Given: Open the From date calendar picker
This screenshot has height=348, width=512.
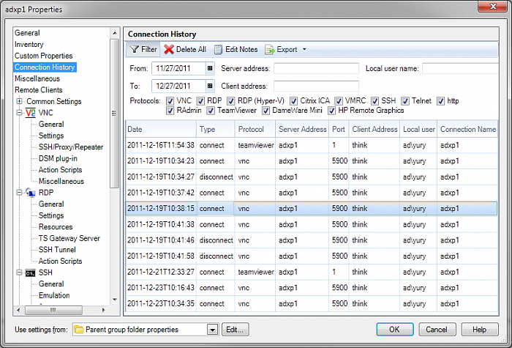Looking at the screenshot, I should (x=210, y=68).
